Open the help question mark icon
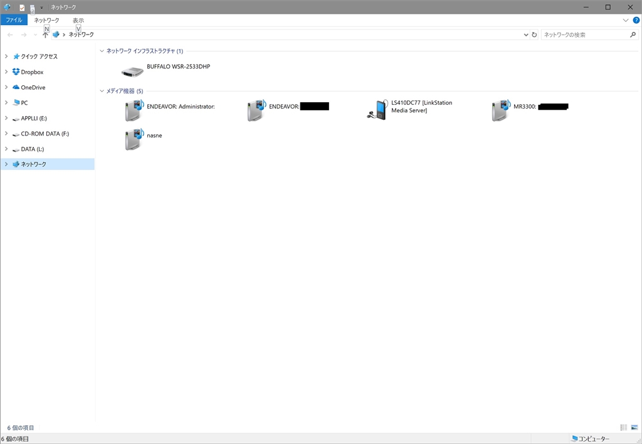 coord(636,20)
